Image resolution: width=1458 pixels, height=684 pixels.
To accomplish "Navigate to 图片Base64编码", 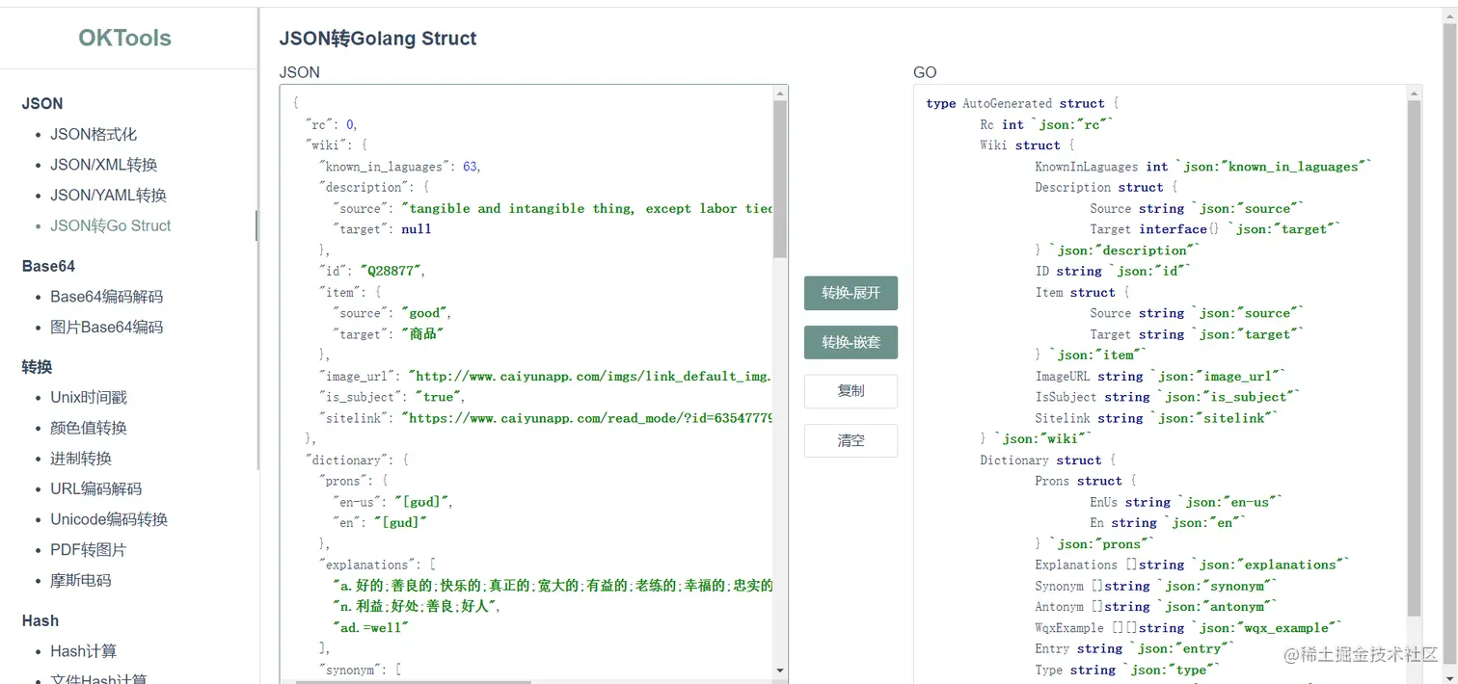I will click(106, 327).
